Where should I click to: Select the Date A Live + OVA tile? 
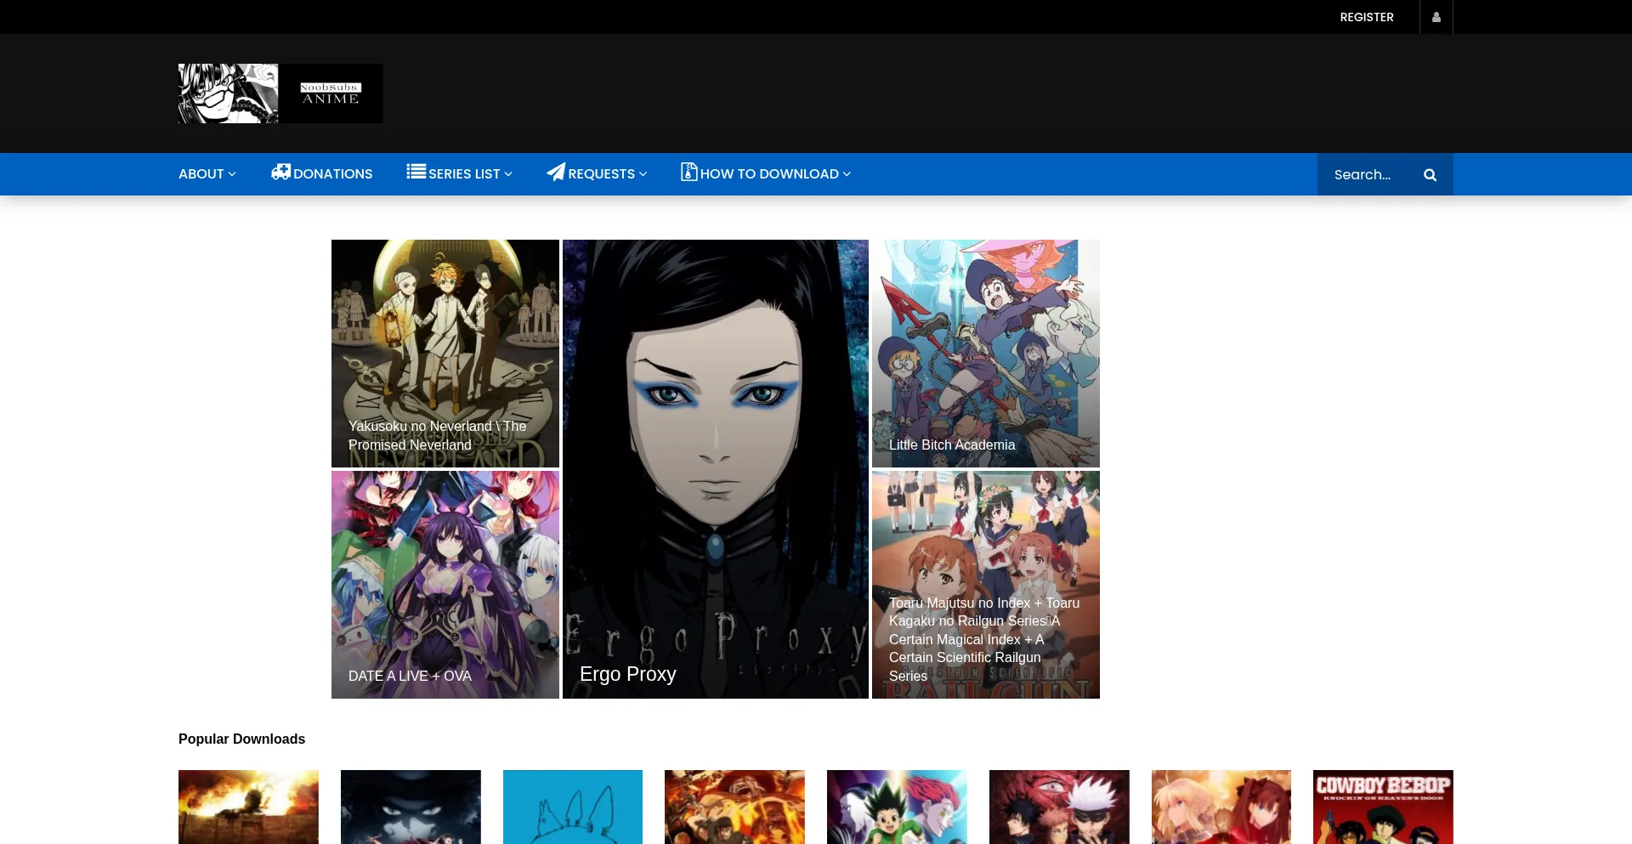445,585
